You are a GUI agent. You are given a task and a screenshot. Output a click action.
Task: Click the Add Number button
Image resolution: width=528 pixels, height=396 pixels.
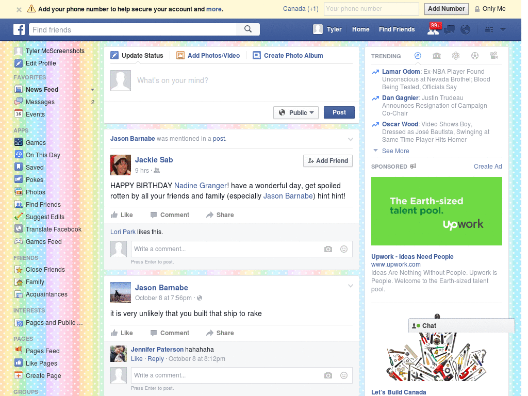coord(446,9)
